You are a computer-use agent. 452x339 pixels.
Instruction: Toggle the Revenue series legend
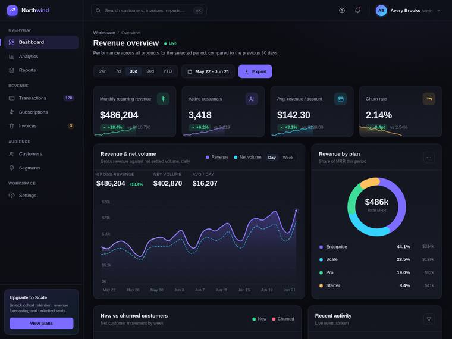click(x=217, y=157)
